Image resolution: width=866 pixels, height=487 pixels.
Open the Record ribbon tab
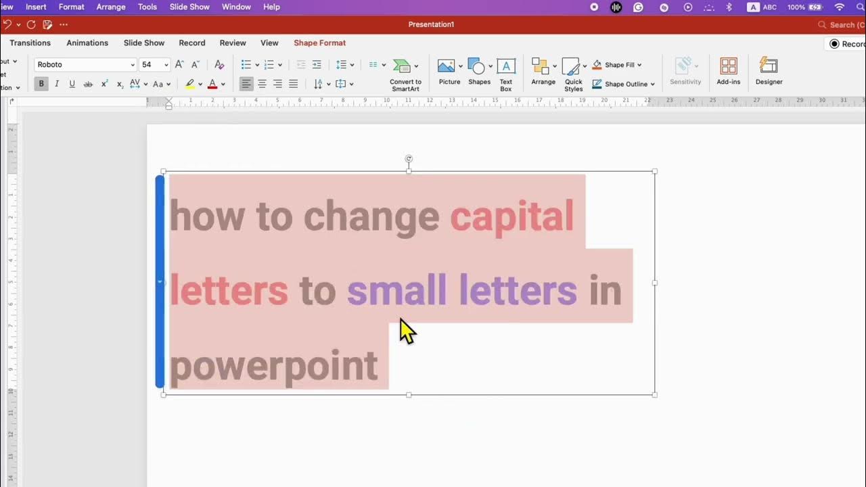192,43
